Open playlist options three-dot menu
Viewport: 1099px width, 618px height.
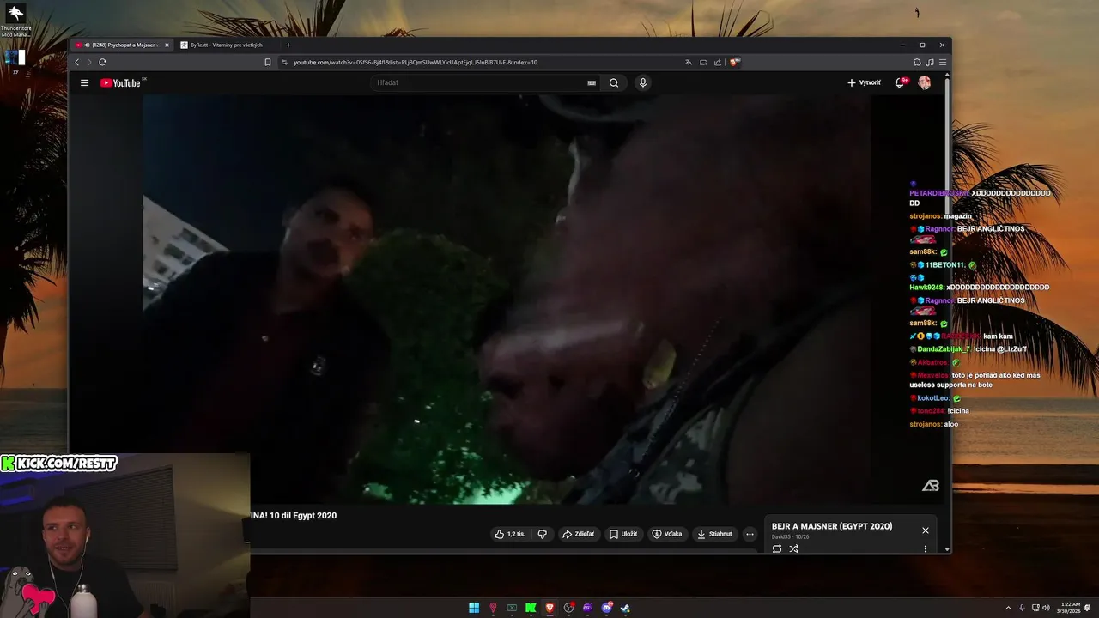click(x=925, y=548)
